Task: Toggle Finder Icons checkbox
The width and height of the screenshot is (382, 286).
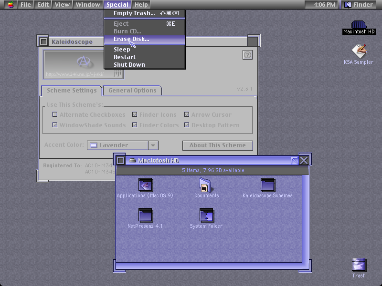Action: (x=135, y=114)
